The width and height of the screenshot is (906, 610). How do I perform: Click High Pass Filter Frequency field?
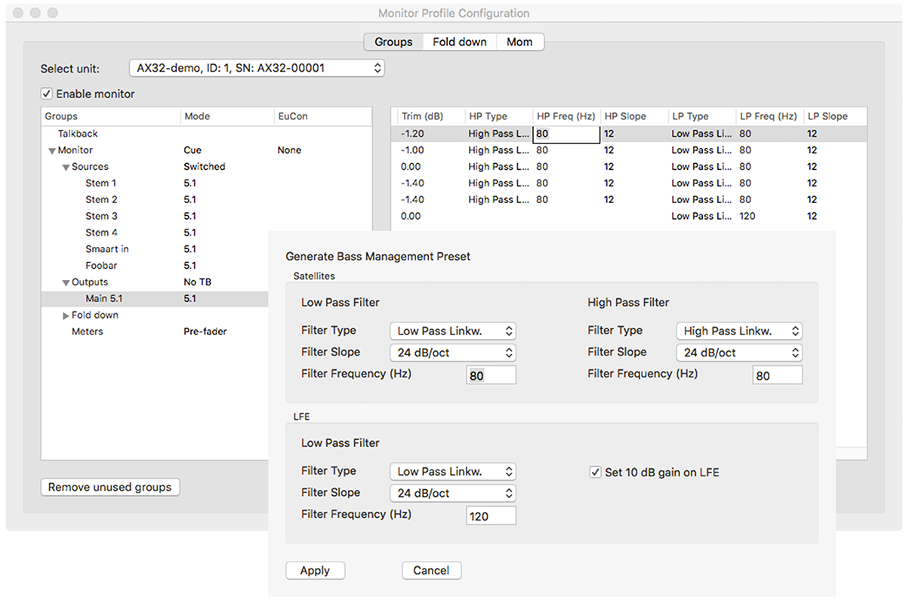pyautogui.click(x=778, y=375)
